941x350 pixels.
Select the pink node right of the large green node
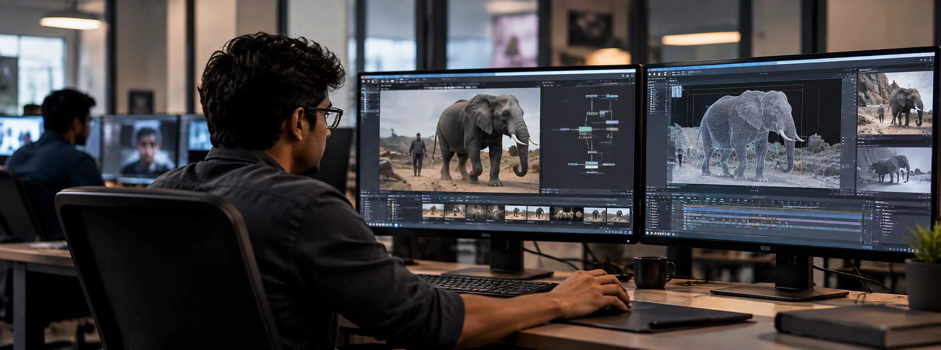click(x=612, y=129)
